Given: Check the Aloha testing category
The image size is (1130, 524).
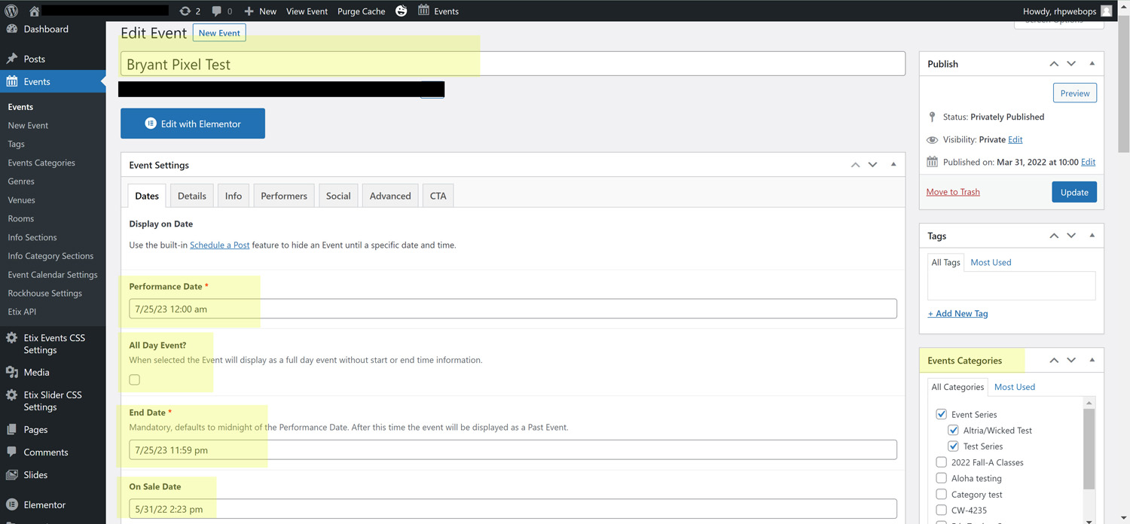Looking at the screenshot, I should [941, 478].
